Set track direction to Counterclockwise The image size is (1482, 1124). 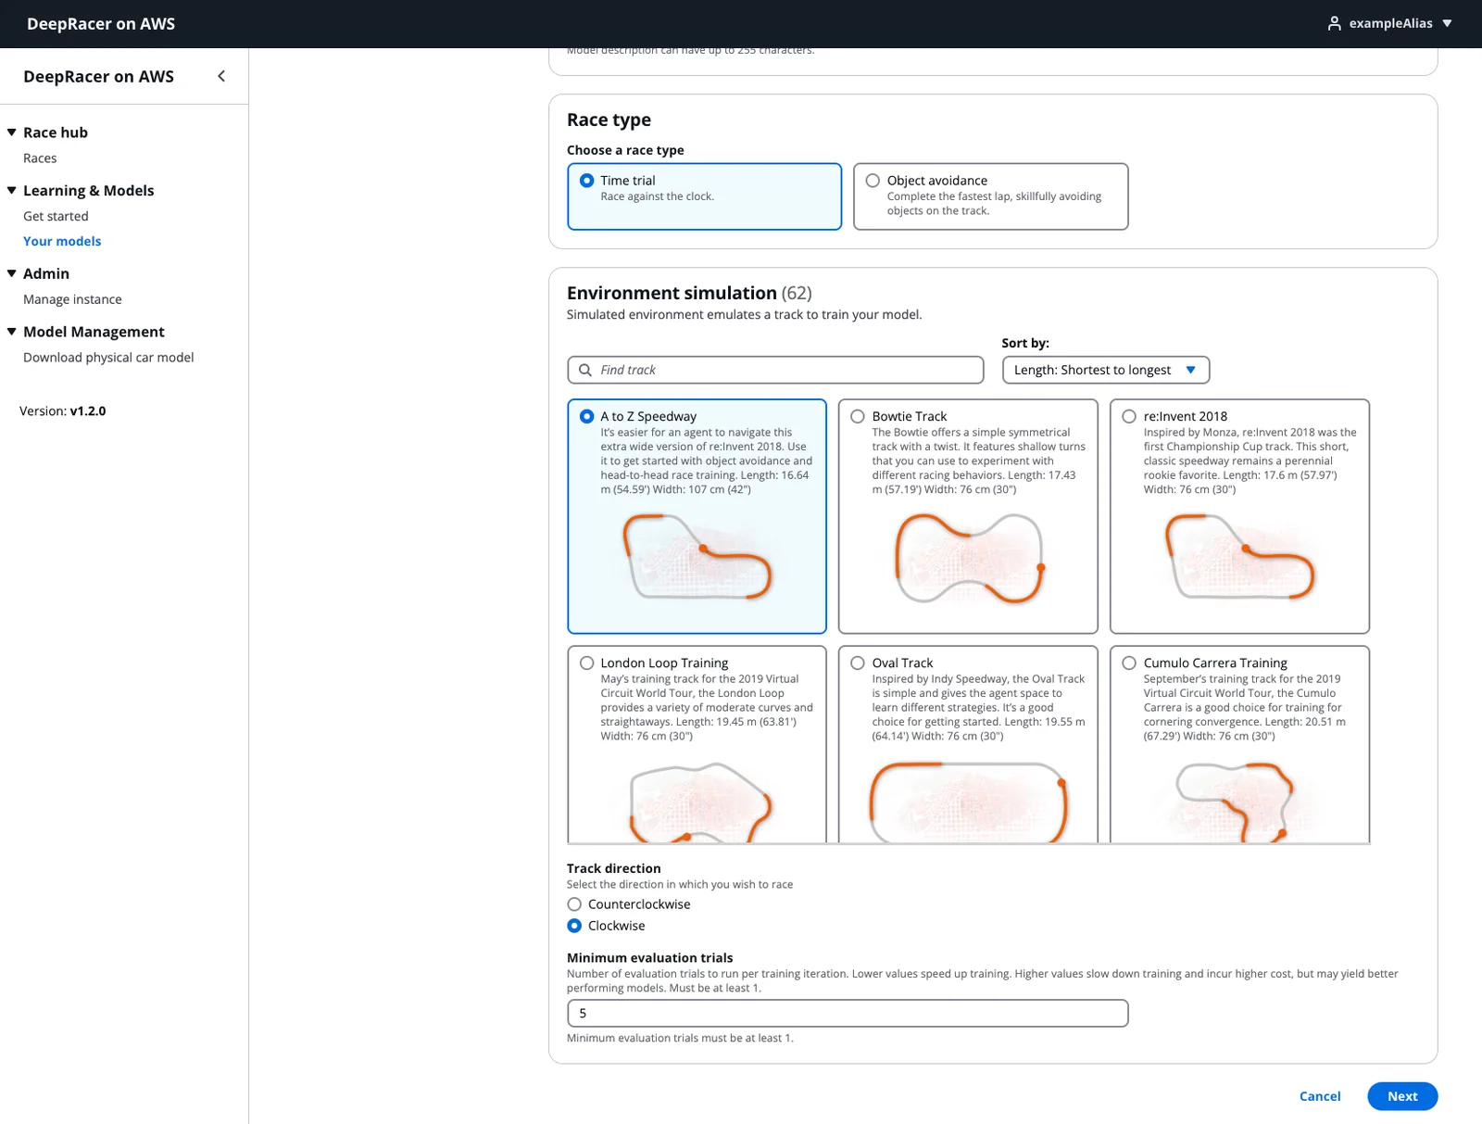click(x=574, y=904)
